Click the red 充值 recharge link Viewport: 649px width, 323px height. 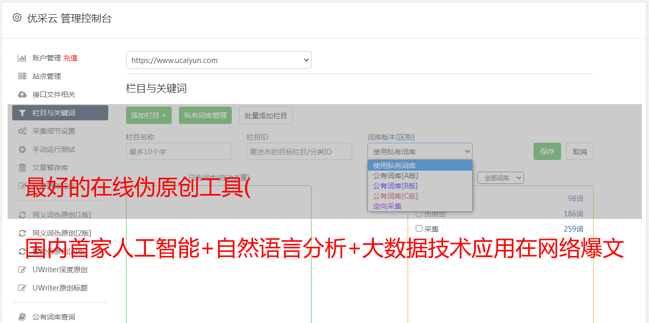(70, 58)
